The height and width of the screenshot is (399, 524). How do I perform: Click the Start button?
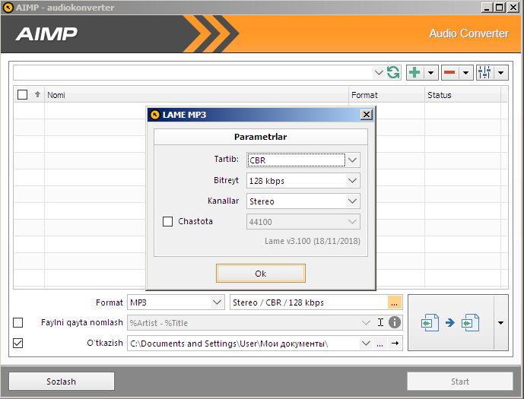tap(460, 382)
